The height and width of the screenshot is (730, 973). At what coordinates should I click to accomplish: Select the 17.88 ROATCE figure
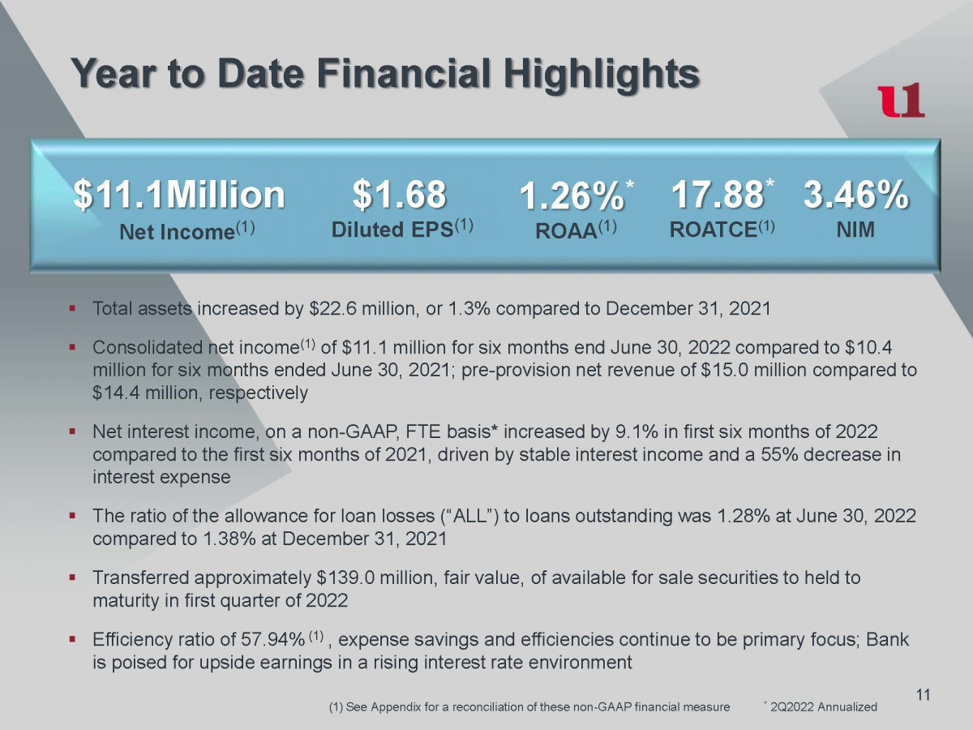click(718, 195)
